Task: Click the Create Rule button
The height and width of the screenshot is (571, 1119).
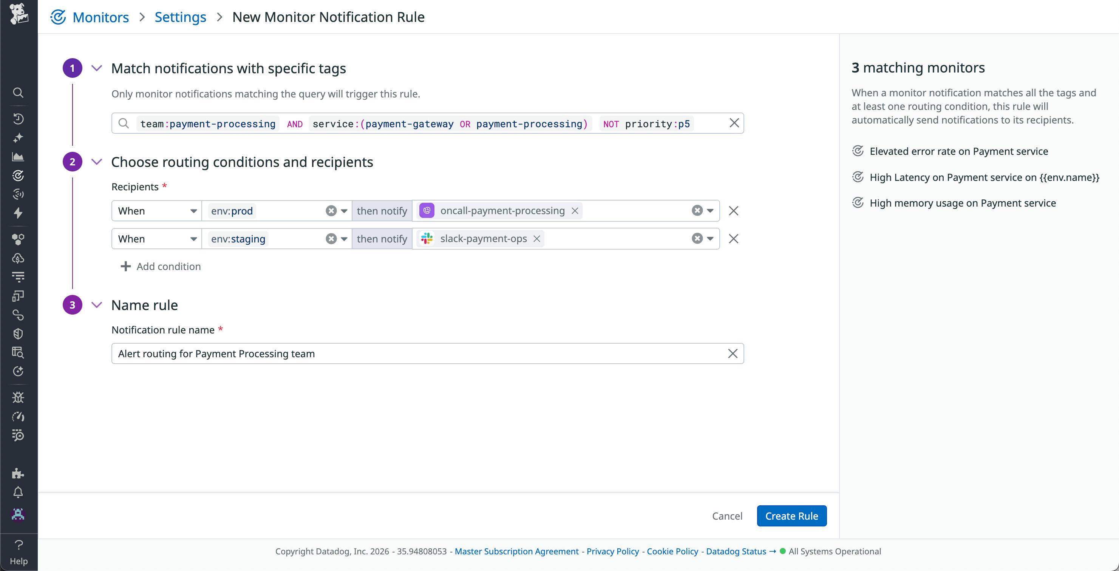Action: (791, 516)
